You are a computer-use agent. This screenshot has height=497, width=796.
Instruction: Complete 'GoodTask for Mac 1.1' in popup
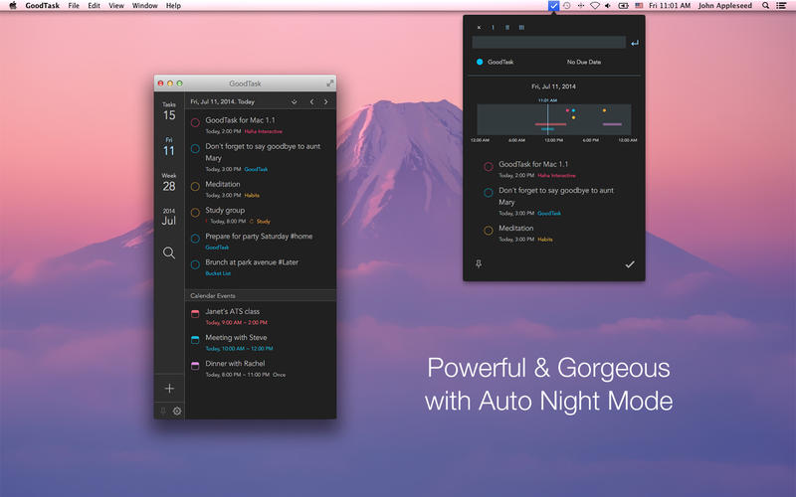(x=489, y=166)
